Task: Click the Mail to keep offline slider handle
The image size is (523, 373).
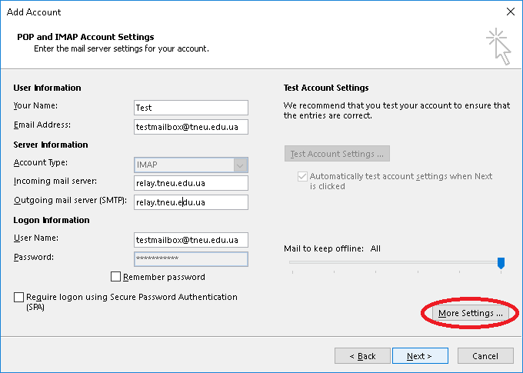Action: tap(501, 263)
